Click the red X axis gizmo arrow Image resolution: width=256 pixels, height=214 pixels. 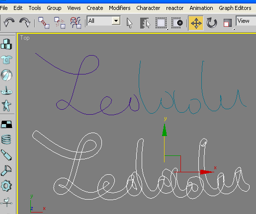pyautogui.click(x=207, y=172)
